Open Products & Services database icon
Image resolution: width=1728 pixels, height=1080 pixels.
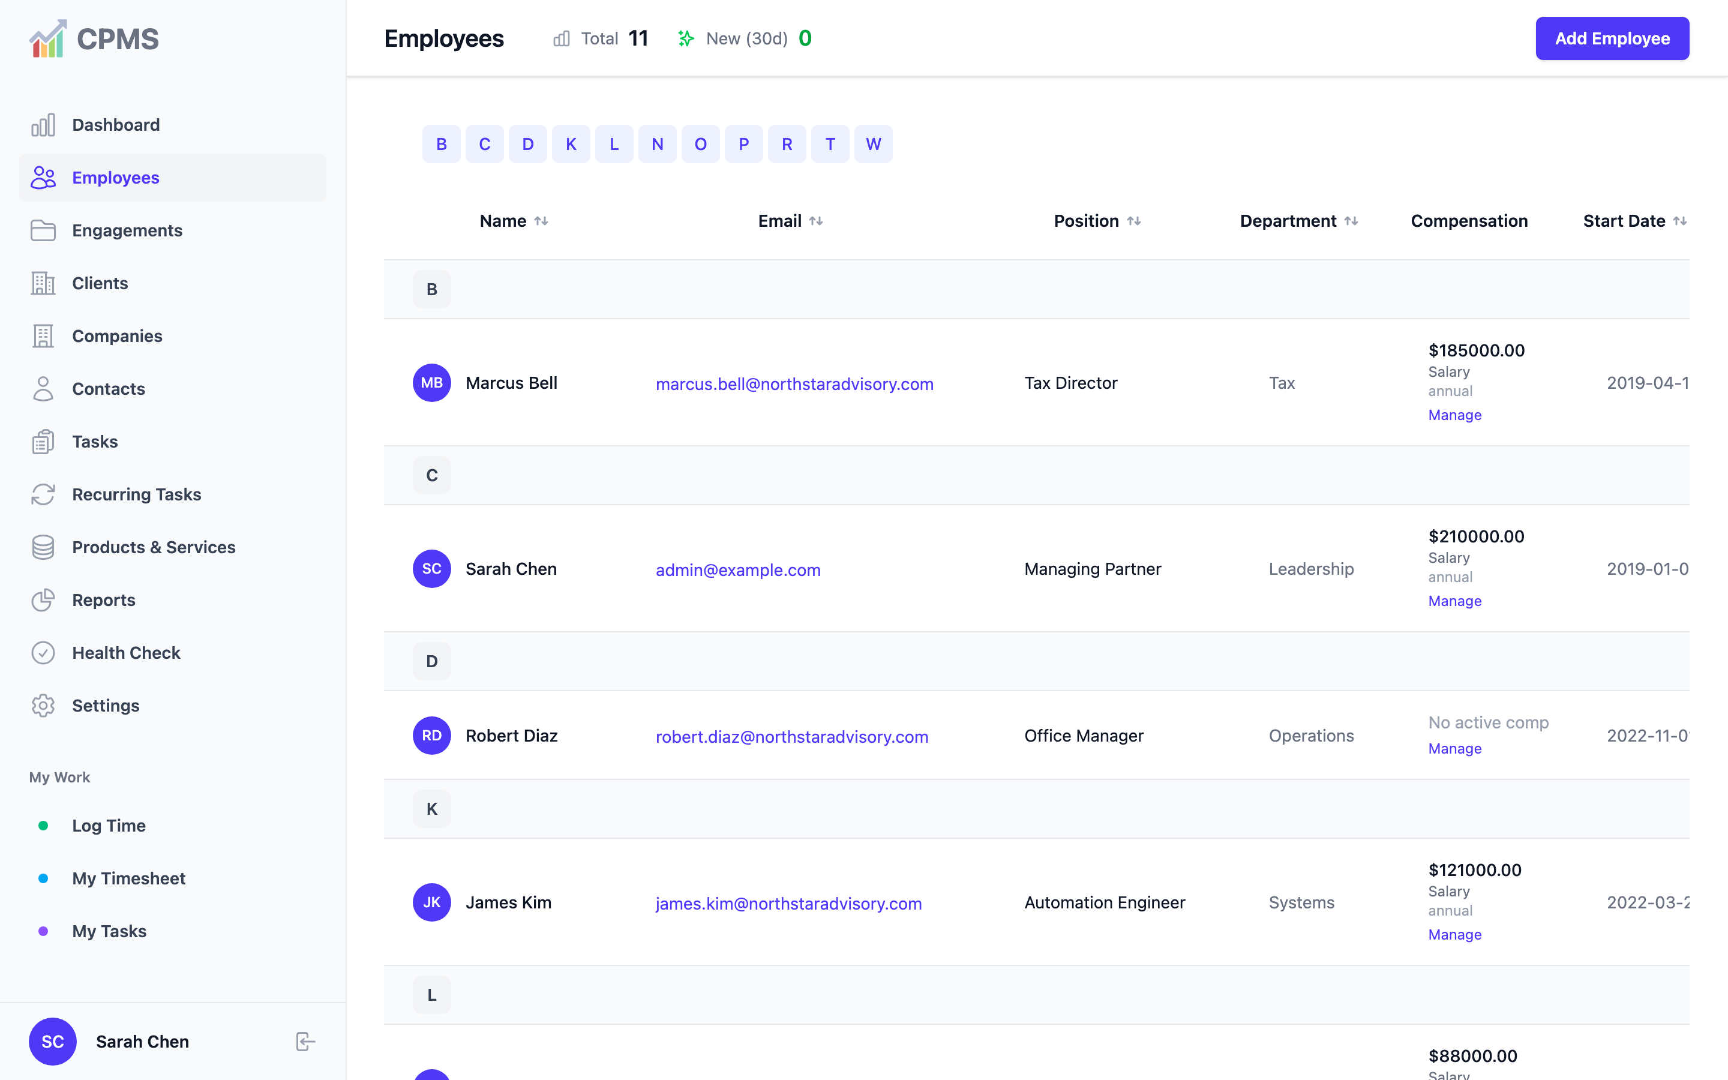pos(43,547)
